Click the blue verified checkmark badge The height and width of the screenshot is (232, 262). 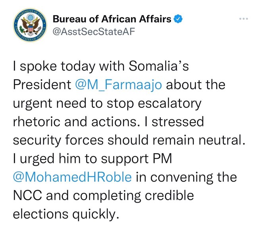coord(179,18)
